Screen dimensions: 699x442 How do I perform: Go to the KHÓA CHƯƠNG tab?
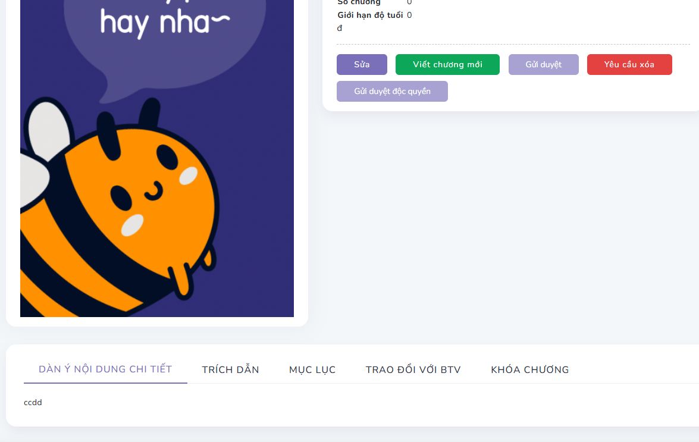coord(529,370)
